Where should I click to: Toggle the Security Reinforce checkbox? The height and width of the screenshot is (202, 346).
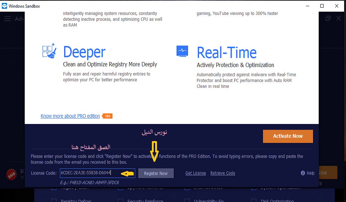point(121,201)
